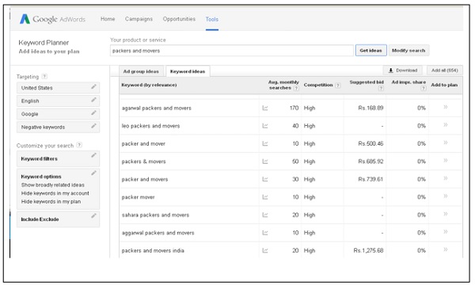Open the Campaigns tab
The width and height of the screenshot is (475, 289).
click(x=139, y=19)
